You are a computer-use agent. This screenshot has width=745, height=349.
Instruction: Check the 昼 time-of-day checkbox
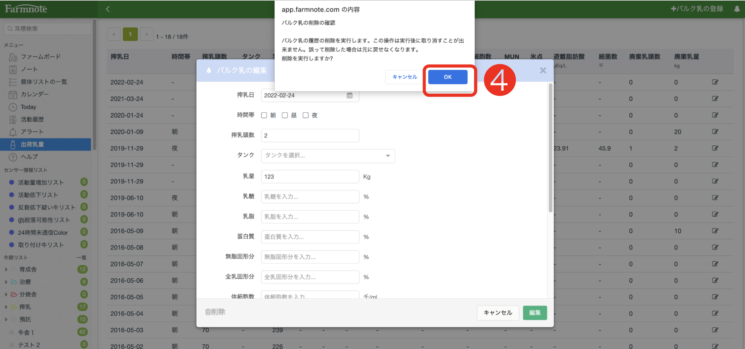tap(285, 115)
